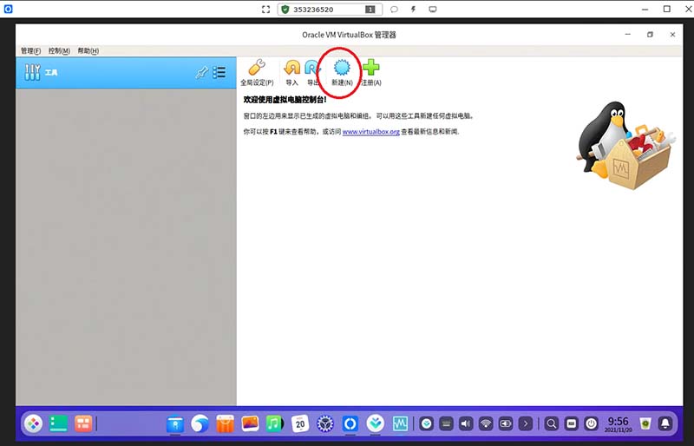Open multitasking view in the dock
This screenshot has height=446, width=694.
pyautogui.click(x=82, y=423)
